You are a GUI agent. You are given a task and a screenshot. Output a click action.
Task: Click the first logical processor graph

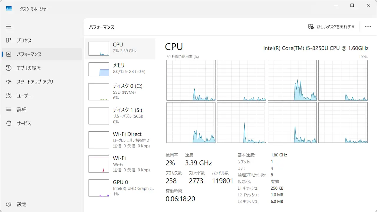pos(191,80)
